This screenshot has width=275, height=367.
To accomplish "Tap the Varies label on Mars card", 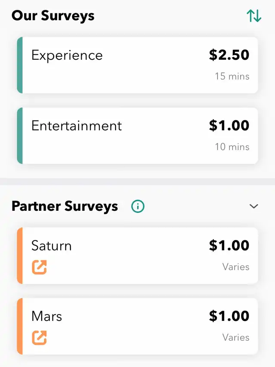I will coord(235,337).
